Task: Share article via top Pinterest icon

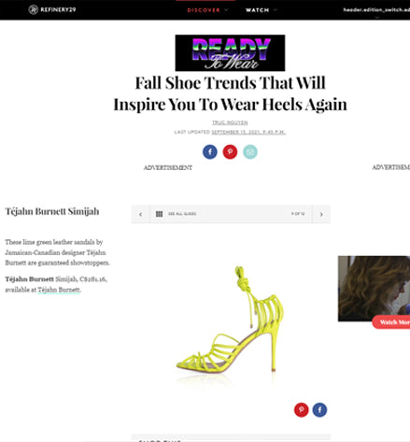Action: (x=230, y=152)
